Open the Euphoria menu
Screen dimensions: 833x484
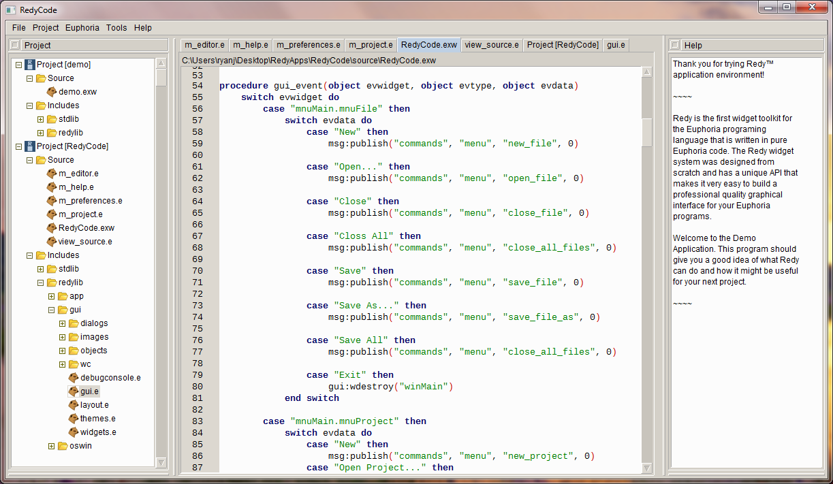82,28
